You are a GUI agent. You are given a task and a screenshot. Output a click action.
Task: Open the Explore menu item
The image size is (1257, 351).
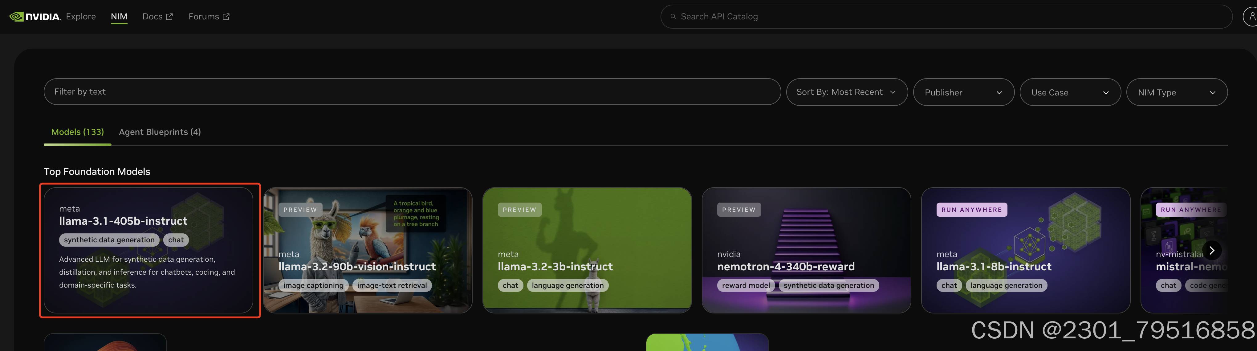[x=81, y=17]
